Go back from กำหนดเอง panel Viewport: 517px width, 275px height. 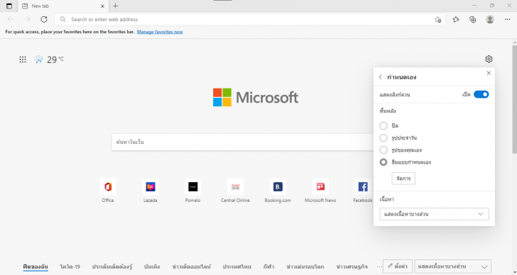click(x=381, y=77)
